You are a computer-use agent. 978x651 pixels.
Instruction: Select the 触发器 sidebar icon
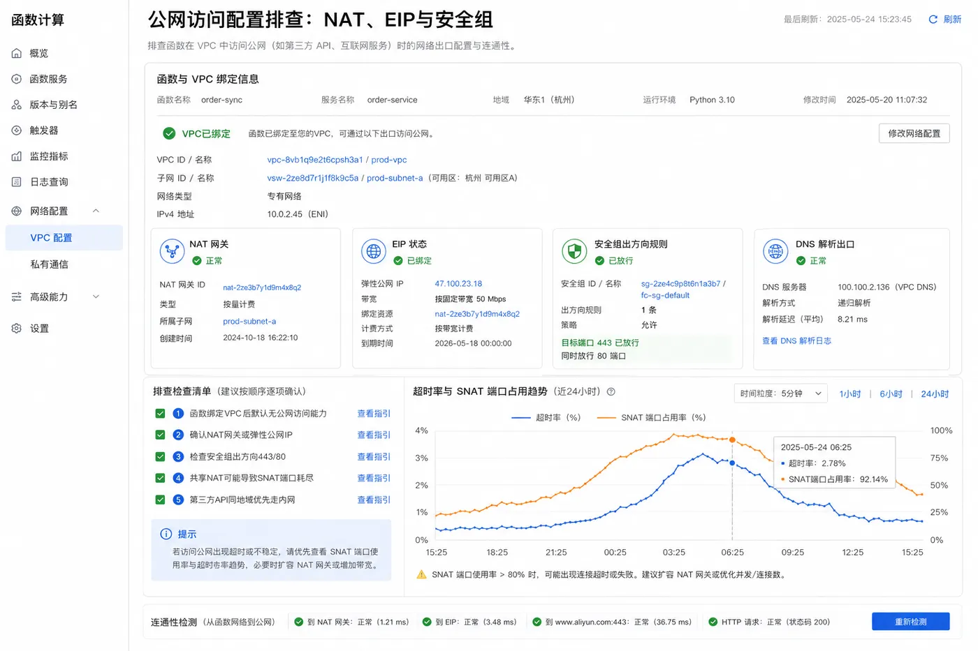coord(17,130)
